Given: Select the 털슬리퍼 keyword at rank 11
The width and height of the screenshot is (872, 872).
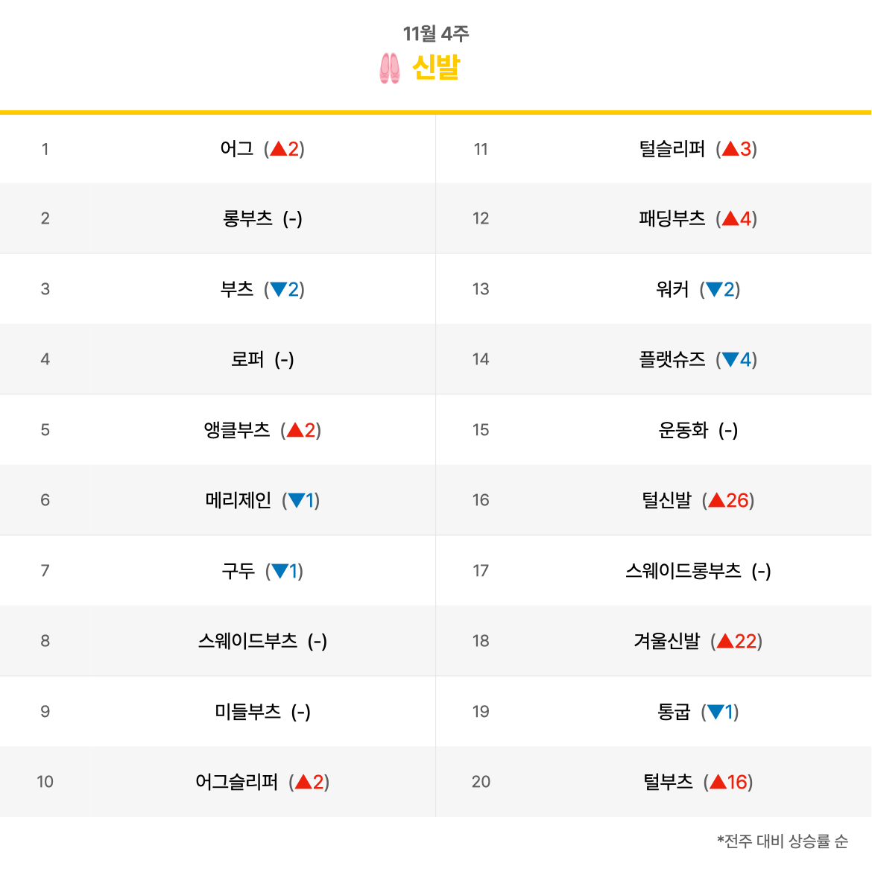Looking at the screenshot, I should [672, 148].
